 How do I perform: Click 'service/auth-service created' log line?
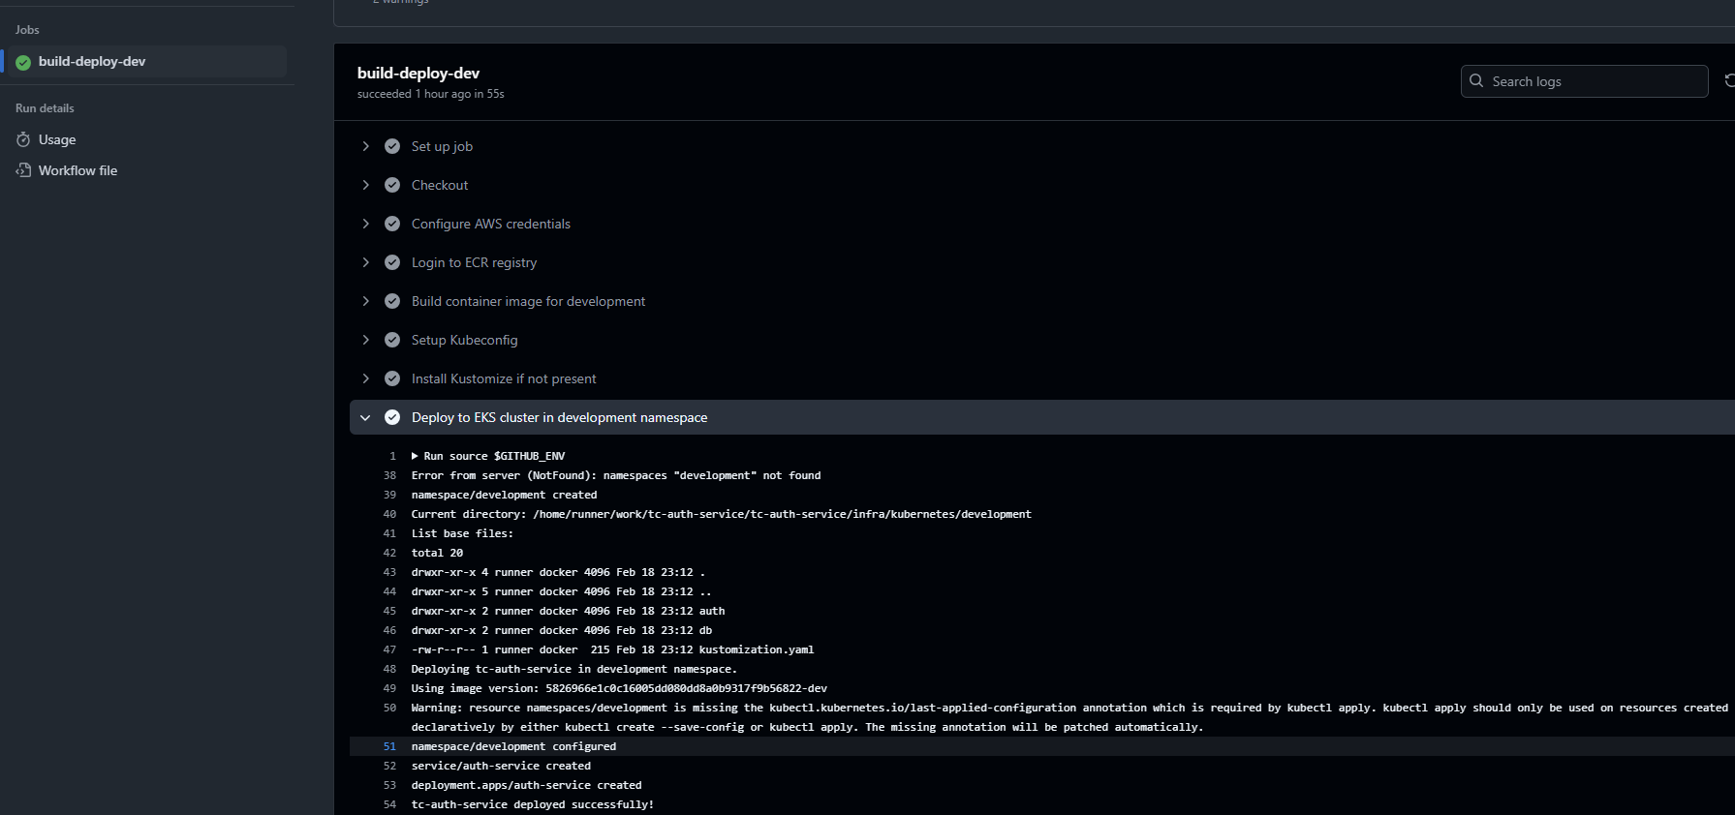(501, 766)
